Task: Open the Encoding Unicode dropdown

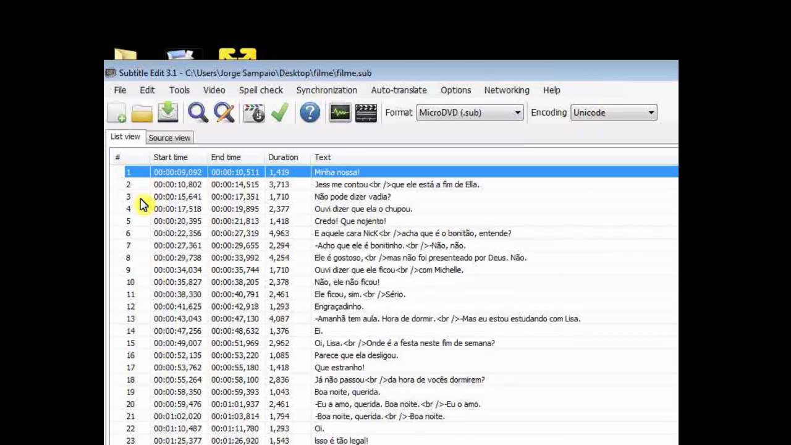Action: [614, 112]
